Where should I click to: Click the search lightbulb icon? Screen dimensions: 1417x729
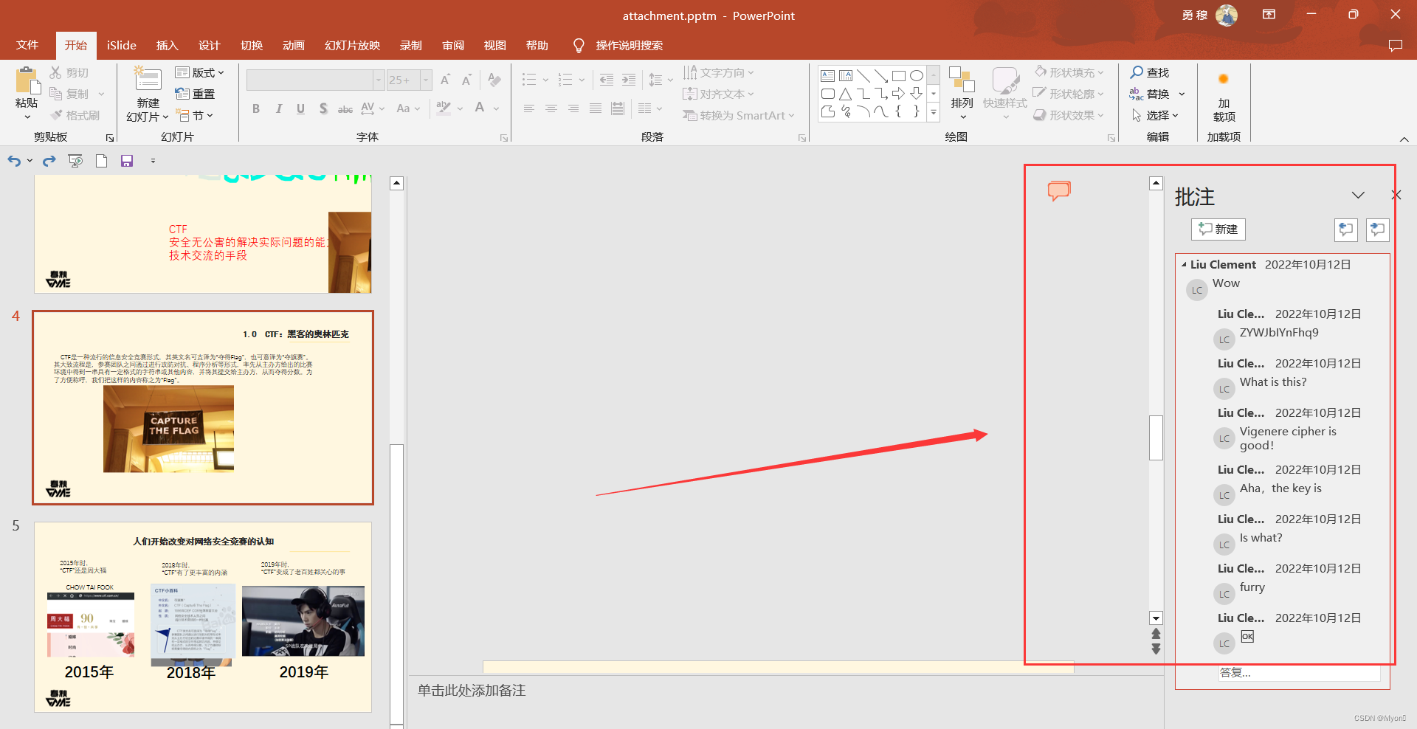[579, 45]
